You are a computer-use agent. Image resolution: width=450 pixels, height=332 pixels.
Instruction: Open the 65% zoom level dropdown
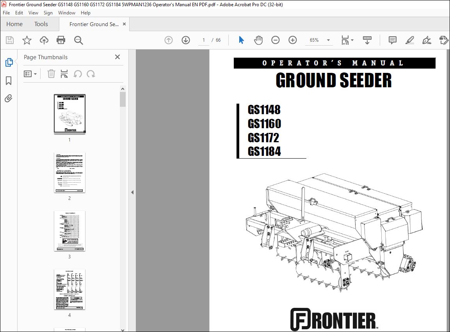[328, 41]
